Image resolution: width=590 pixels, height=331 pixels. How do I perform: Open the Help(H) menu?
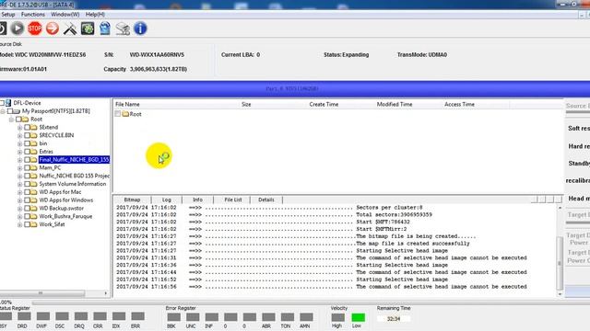(x=95, y=15)
